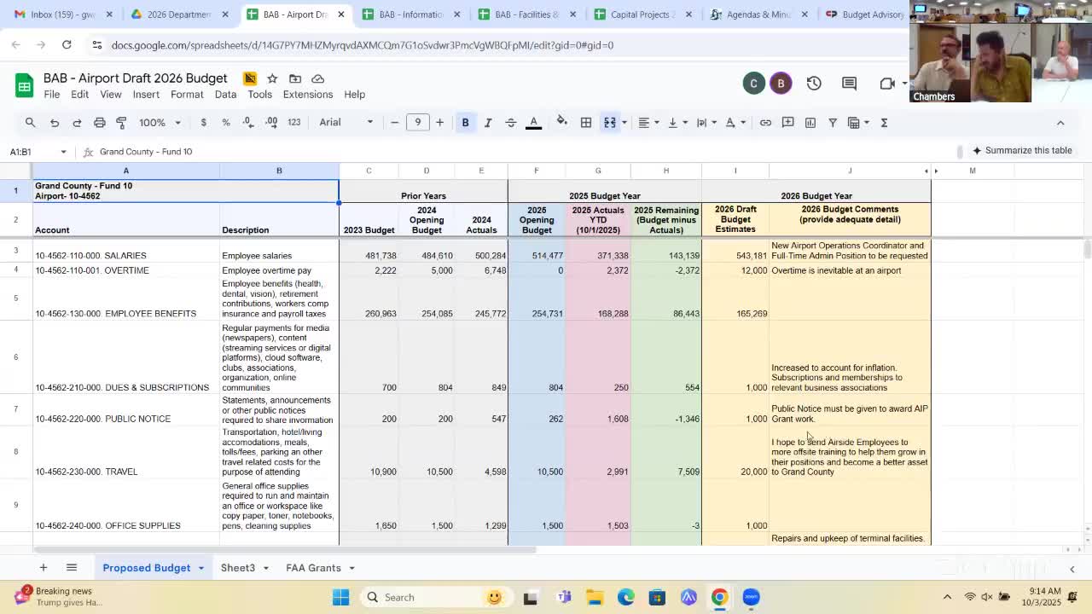Toggle bold formatting
The height and width of the screenshot is (614, 1092).
point(465,123)
